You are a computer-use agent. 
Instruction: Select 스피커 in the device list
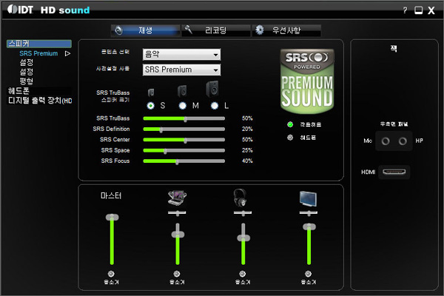tap(39, 44)
